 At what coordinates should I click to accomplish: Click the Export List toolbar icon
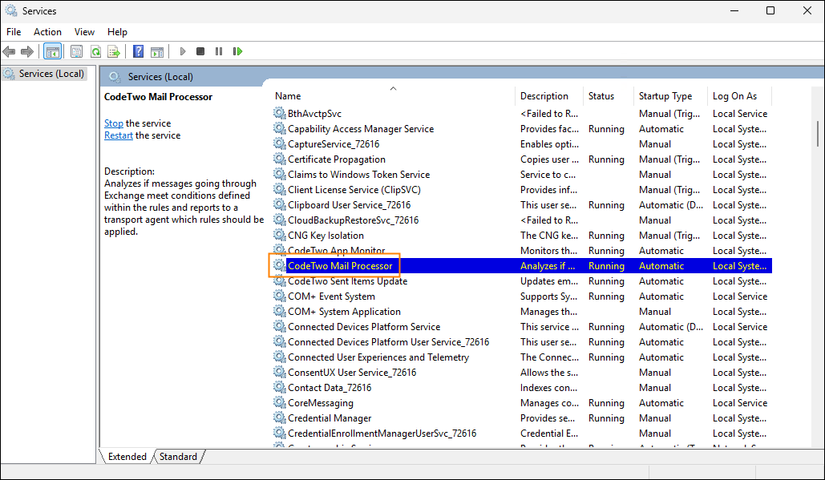tap(114, 51)
